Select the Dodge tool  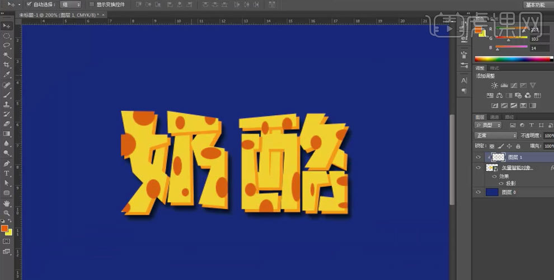7,153
